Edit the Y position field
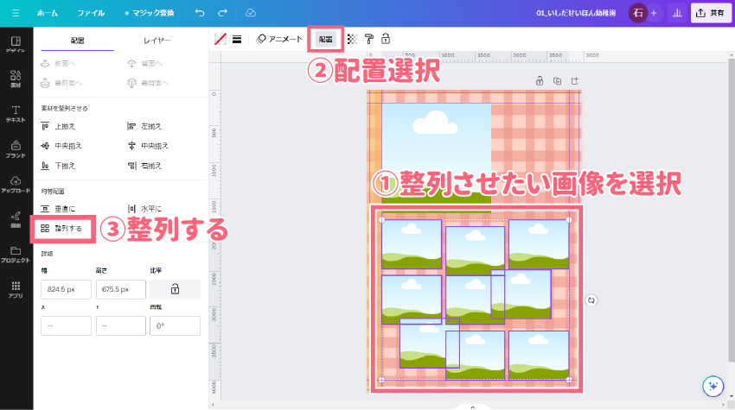Image resolution: width=735 pixels, height=410 pixels. (121, 325)
